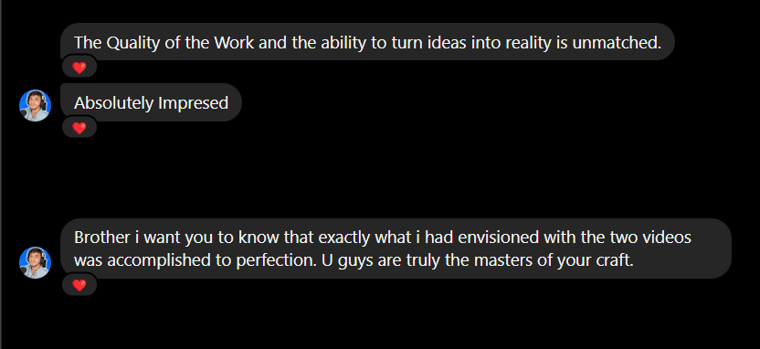Click the 'Brother i want you' message bubble

coord(396,249)
